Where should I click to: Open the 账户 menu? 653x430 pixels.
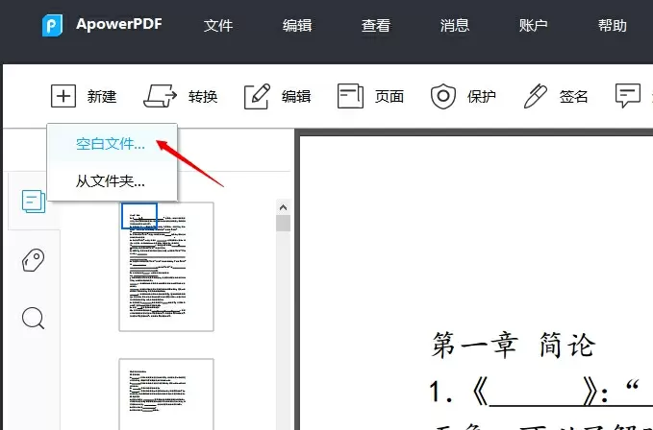[533, 26]
